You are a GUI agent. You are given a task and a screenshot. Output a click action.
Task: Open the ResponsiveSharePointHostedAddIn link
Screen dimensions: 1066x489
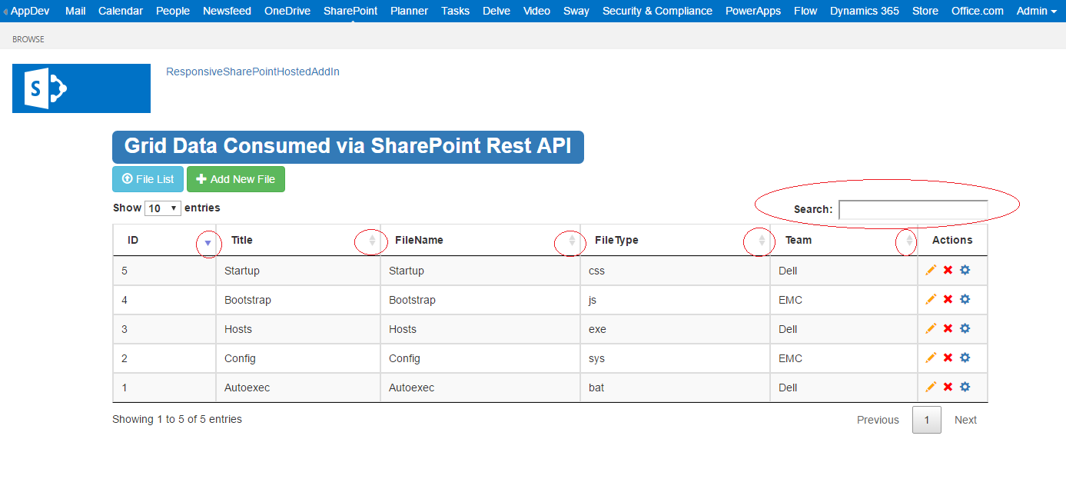point(253,72)
